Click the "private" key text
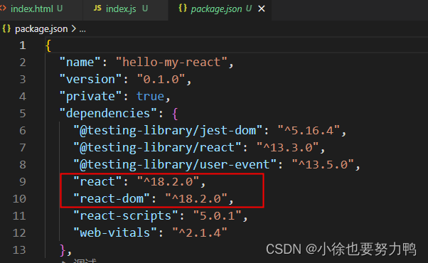428x263 pixels. [90, 96]
